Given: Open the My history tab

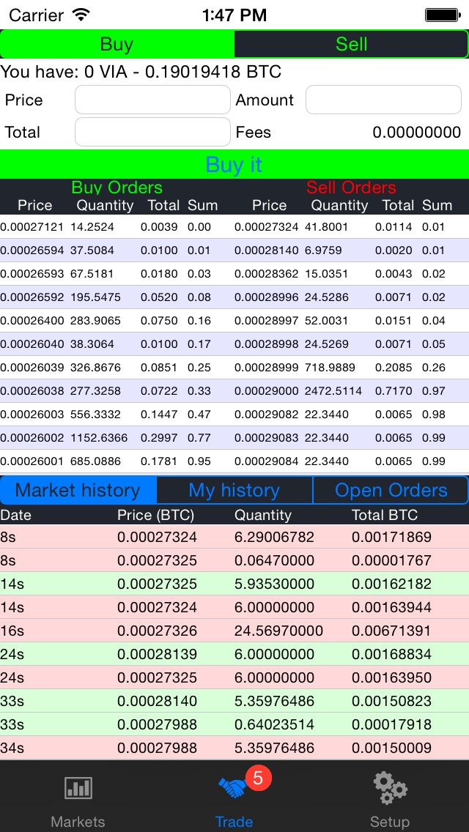Looking at the screenshot, I should pos(234,490).
